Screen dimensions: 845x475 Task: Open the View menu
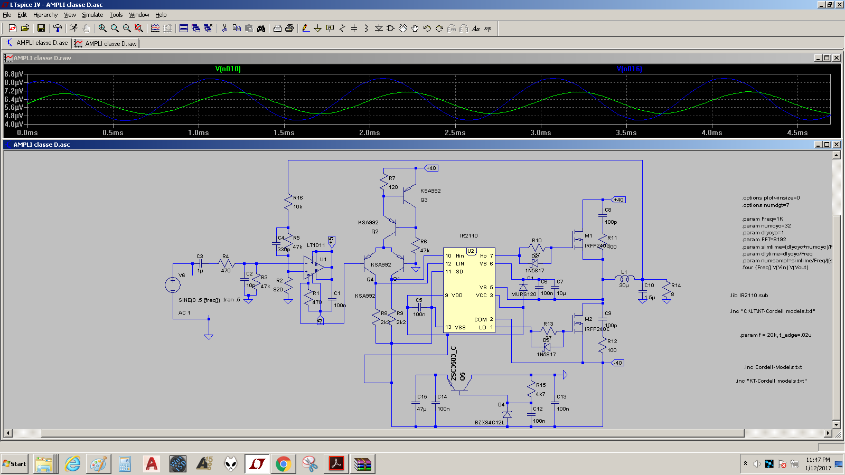[70, 15]
